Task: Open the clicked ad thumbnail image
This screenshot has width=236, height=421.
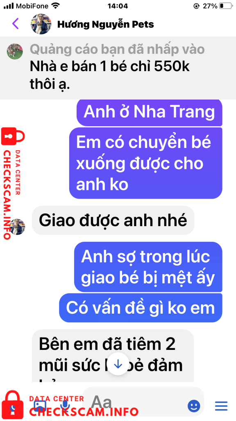Action: 14,51
